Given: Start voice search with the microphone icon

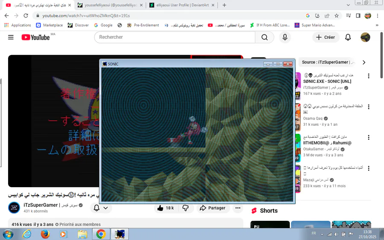Looking at the screenshot, I should [x=285, y=37].
